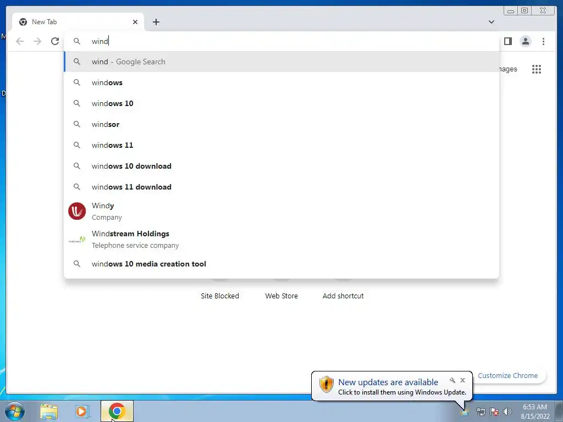Click the Add shortcut tile
Viewport: 563px width, 422px height.
343,296
